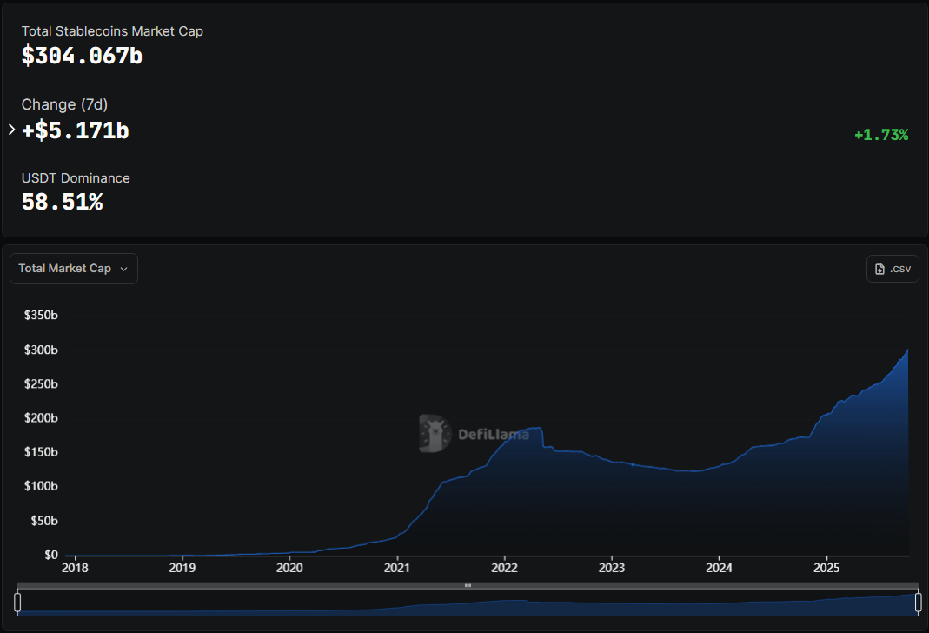Download chart data via .csv button
Image resolution: width=929 pixels, height=633 pixels.
tap(893, 269)
